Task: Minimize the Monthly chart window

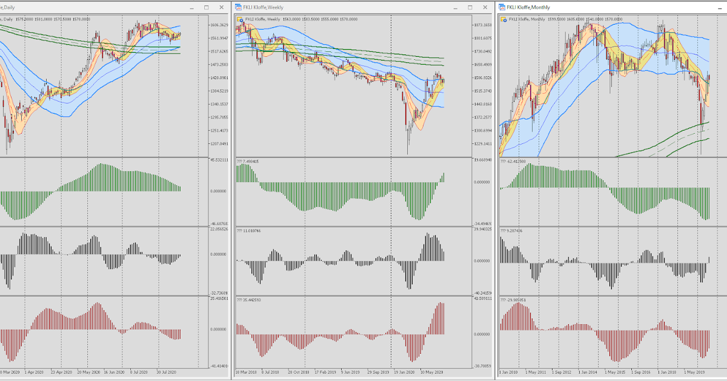Action: click(720, 7)
